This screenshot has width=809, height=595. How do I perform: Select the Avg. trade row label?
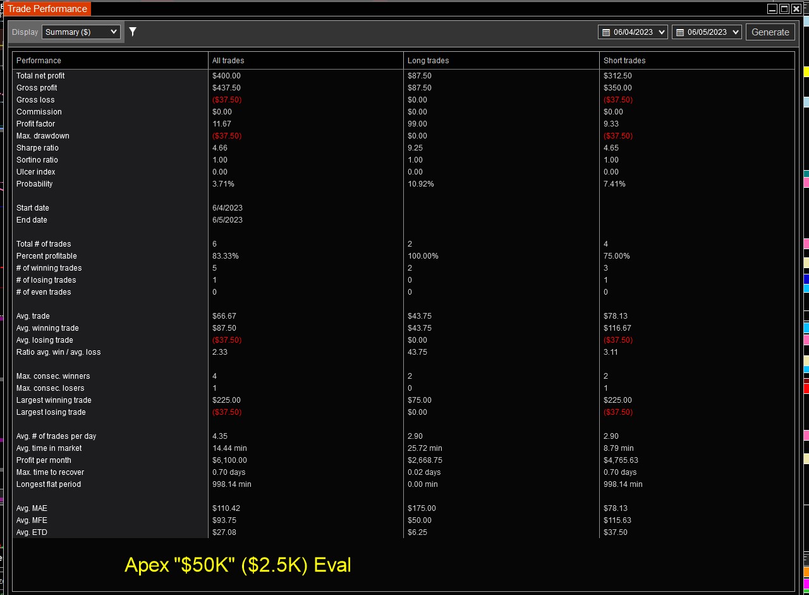tap(33, 316)
